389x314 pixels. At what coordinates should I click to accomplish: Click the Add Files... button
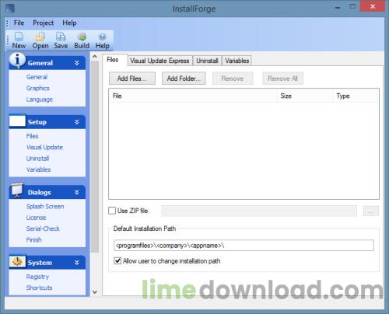tap(132, 78)
